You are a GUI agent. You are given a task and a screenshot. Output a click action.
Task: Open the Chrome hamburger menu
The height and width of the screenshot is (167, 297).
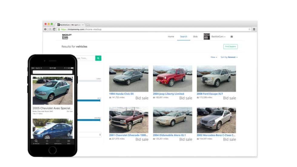254,29
